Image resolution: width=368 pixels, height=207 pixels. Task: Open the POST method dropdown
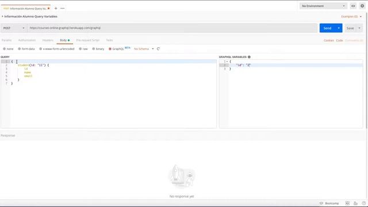14,28
